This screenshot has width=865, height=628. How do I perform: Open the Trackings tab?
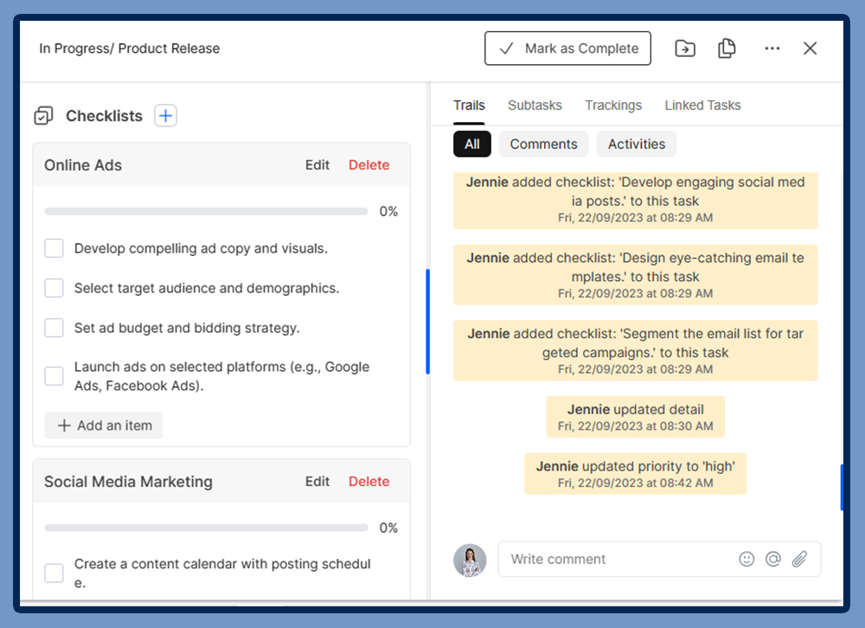click(613, 106)
